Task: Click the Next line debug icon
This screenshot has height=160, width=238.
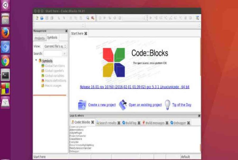Action: pyautogui.click(x=161, y=18)
